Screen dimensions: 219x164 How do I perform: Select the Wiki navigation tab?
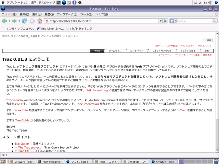97,51
